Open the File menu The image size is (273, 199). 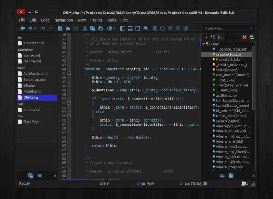[x=22, y=20]
